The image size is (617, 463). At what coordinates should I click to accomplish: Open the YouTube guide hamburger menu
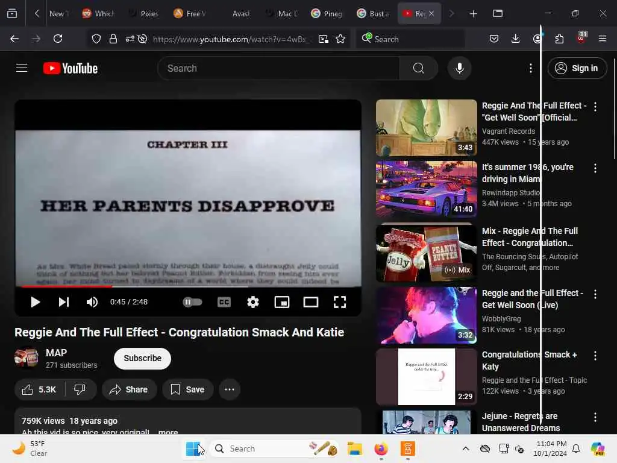point(22,68)
